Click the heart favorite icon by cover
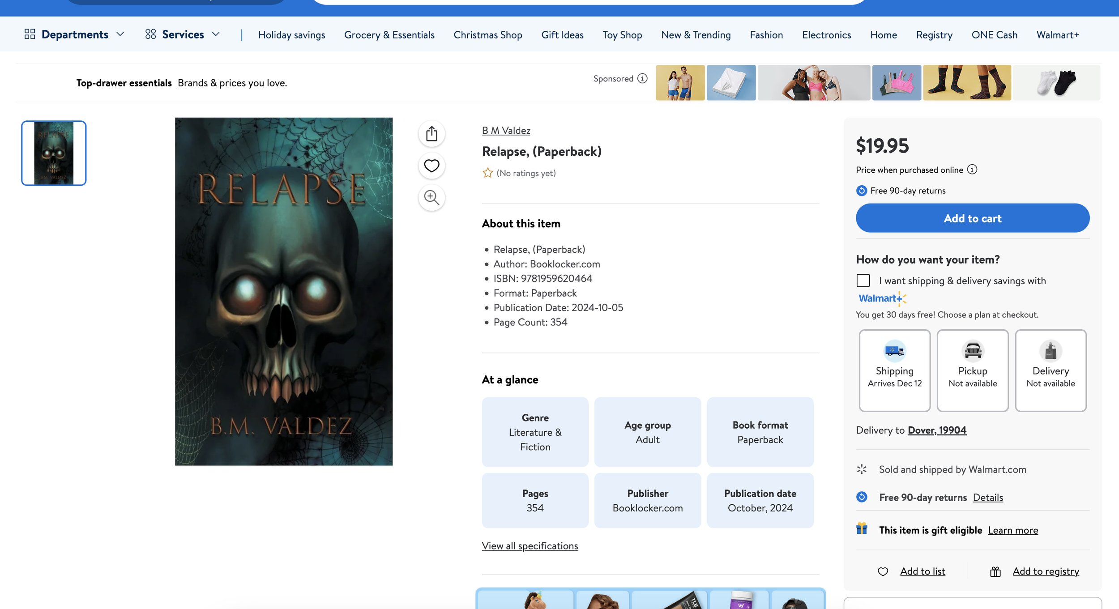 (431, 166)
